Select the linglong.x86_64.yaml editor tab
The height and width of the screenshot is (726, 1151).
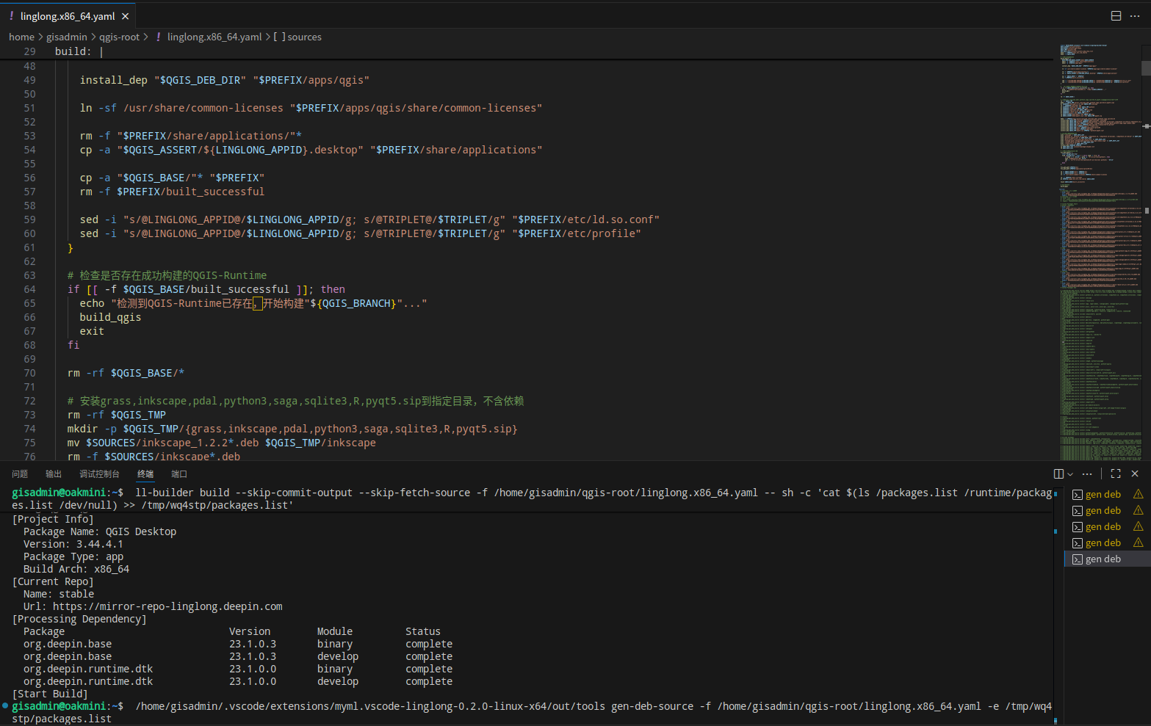coord(68,16)
